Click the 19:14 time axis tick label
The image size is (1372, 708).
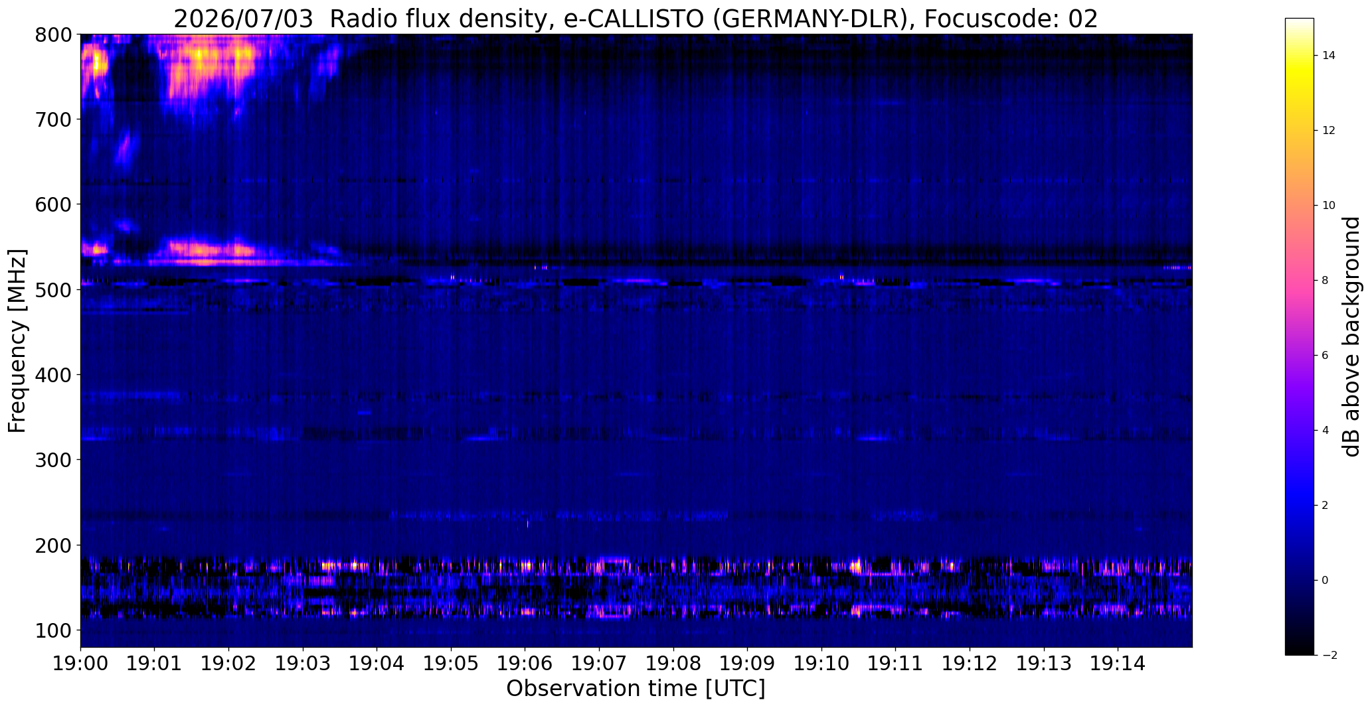pos(1118,664)
